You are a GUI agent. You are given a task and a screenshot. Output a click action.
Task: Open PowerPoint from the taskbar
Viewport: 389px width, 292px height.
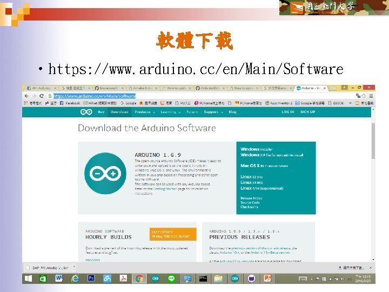pos(267,278)
